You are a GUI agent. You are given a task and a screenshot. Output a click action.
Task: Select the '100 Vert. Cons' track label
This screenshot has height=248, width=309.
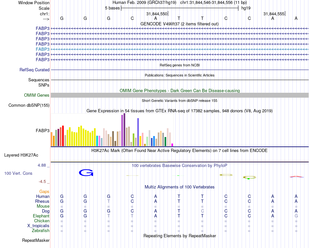18,173
